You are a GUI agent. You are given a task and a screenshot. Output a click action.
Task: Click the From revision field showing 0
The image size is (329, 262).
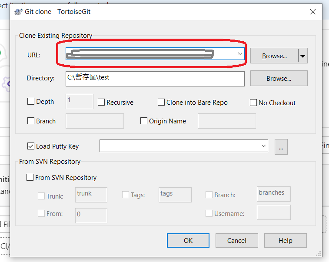pyautogui.click(x=91, y=216)
